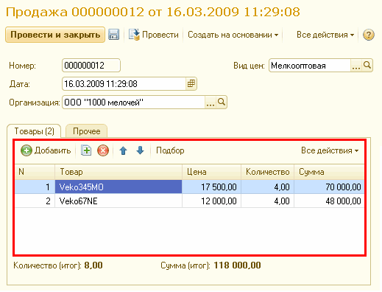
Task: Click the copy row icon with green plus
Action: (x=86, y=150)
